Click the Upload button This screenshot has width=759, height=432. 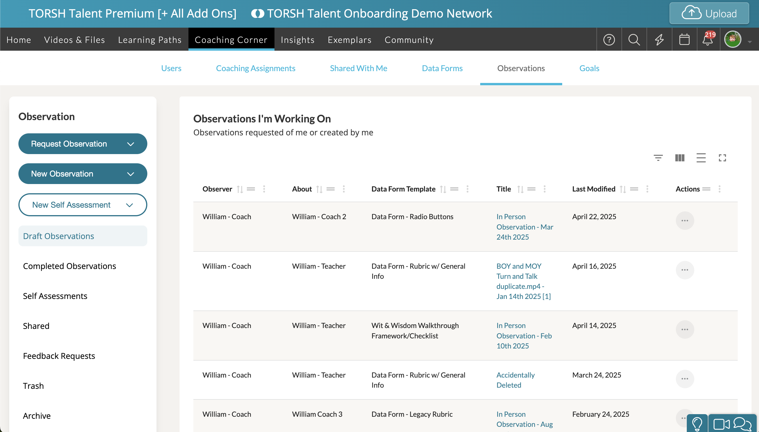click(x=709, y=13)
